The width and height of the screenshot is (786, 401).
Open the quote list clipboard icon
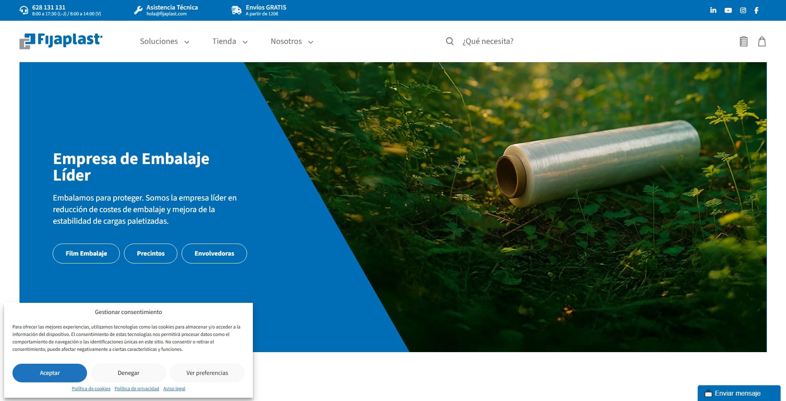pyautogui.click(x=743, y=41)
